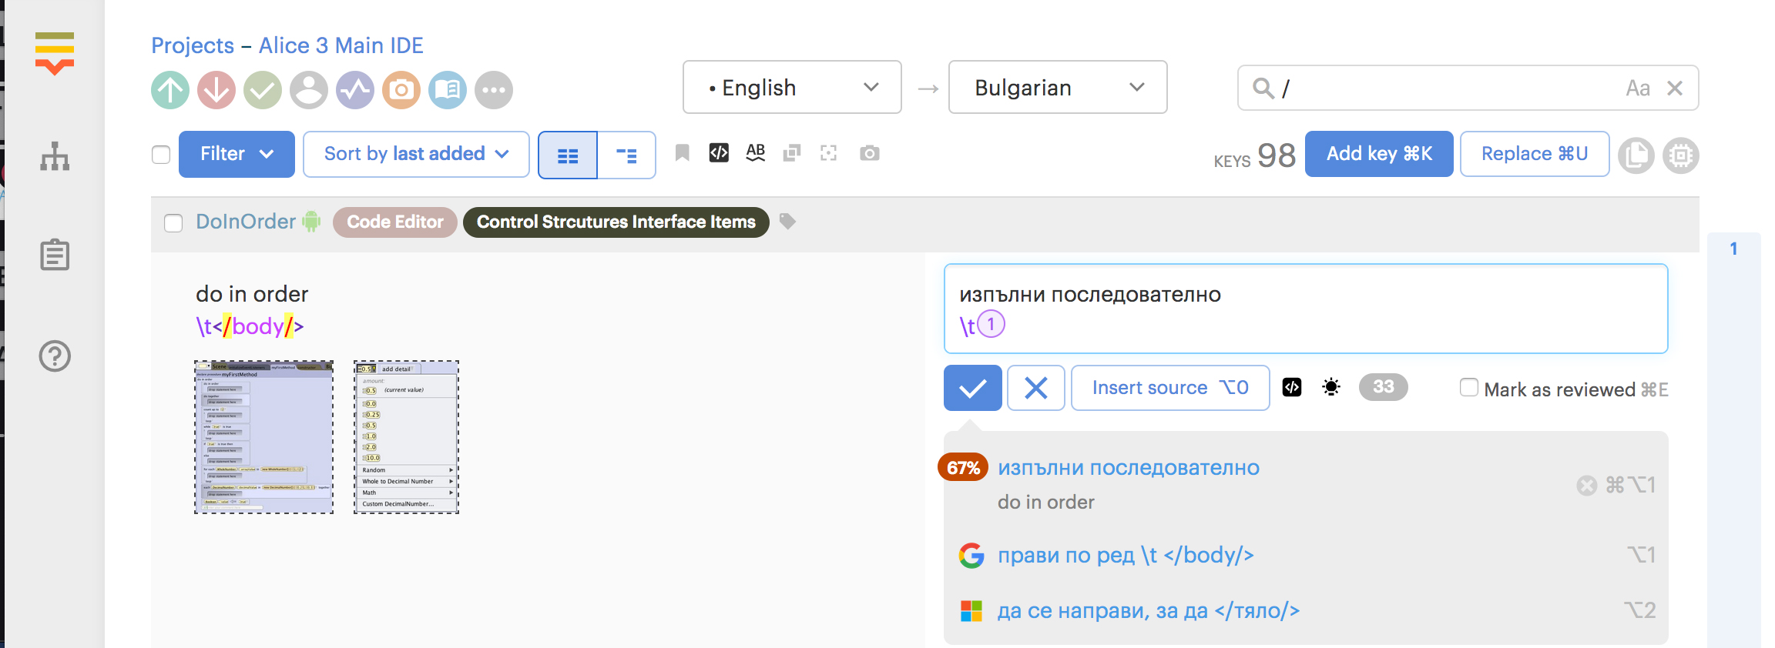This screenshot has width=1775, height=648.
Task: Click the source text do in order
Action: click(x=252, y=294)
